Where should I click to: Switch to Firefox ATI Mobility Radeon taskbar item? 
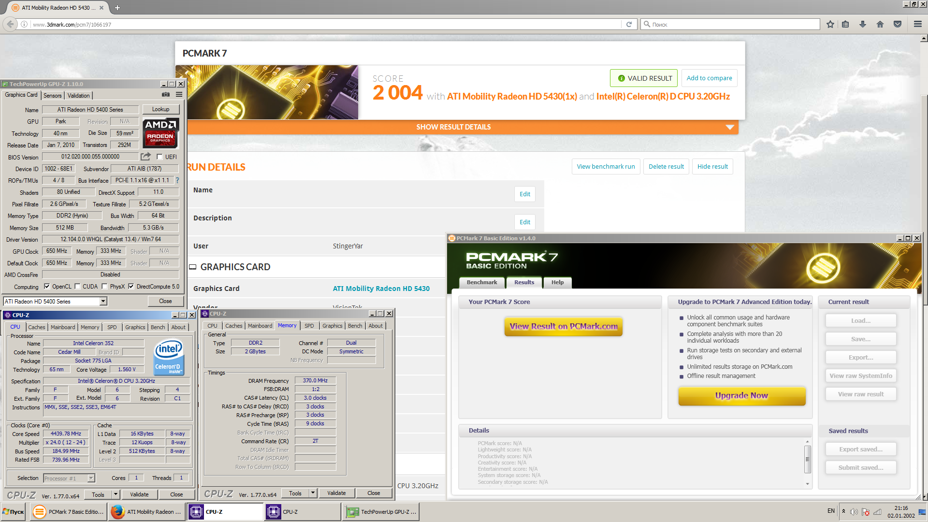(x=147, y=512)
